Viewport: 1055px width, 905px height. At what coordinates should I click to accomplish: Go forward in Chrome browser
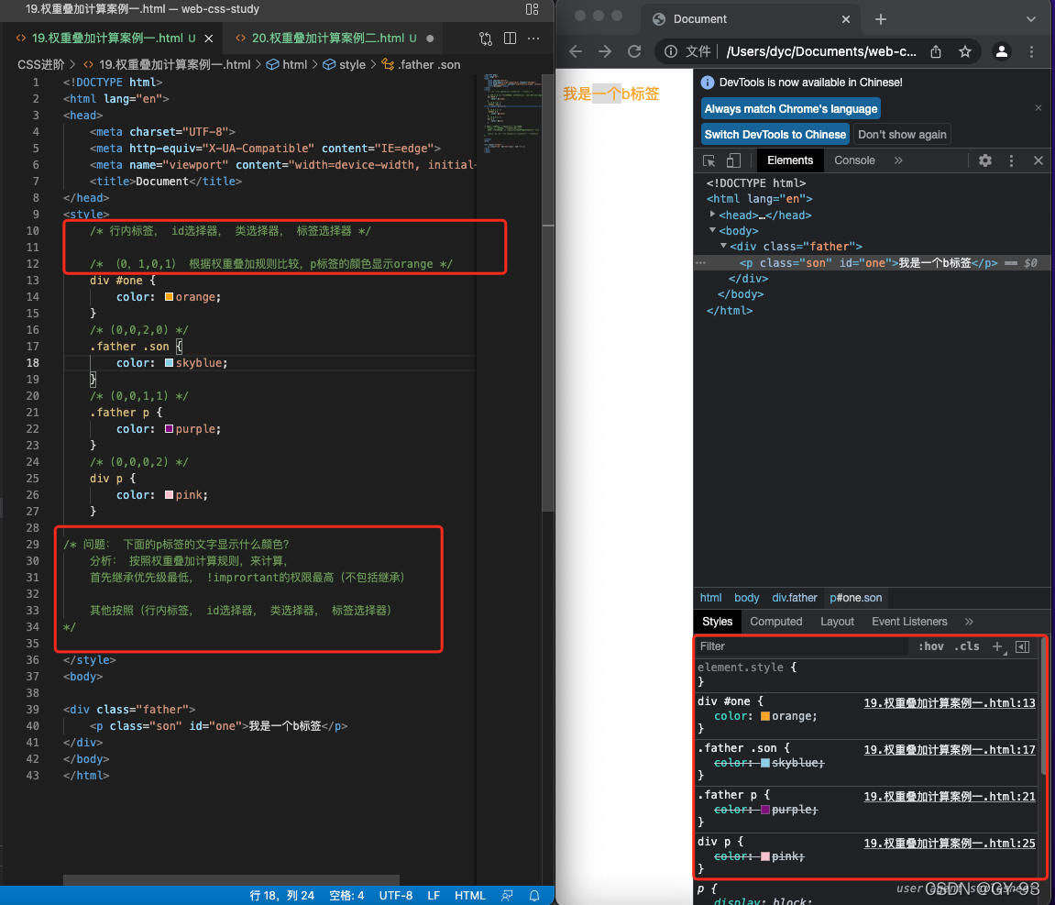click(605, 51)
